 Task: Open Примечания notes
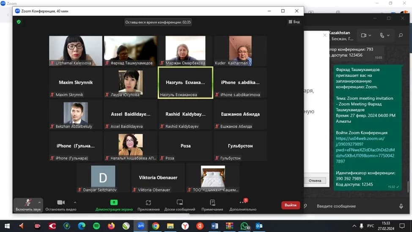pyautogui.click(x=212, y=205)
